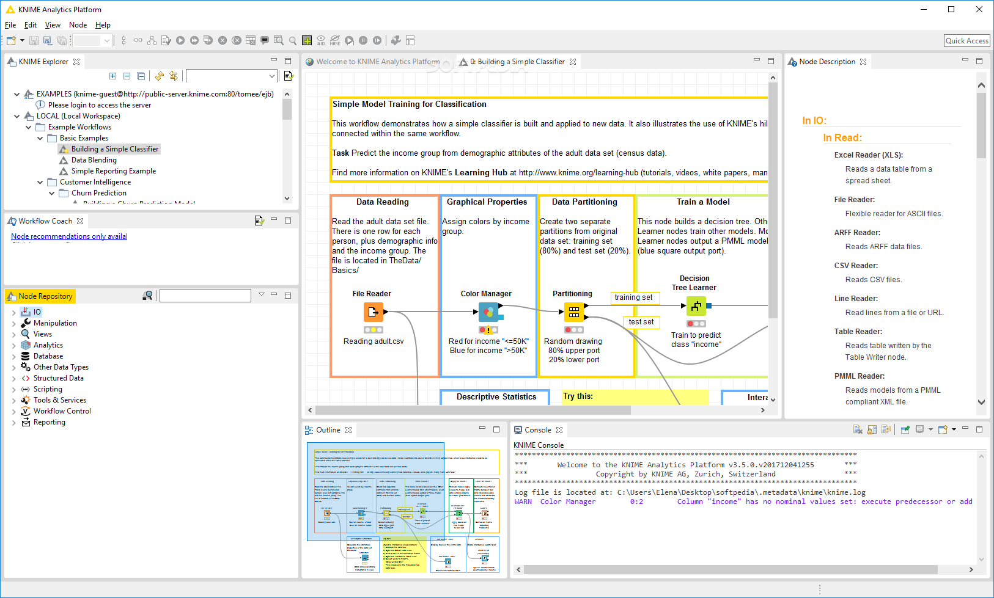This screenshot has width=994, height=598.
Task: Open the Display Selected Console dropdown arrow
Action: pos(930,429)
